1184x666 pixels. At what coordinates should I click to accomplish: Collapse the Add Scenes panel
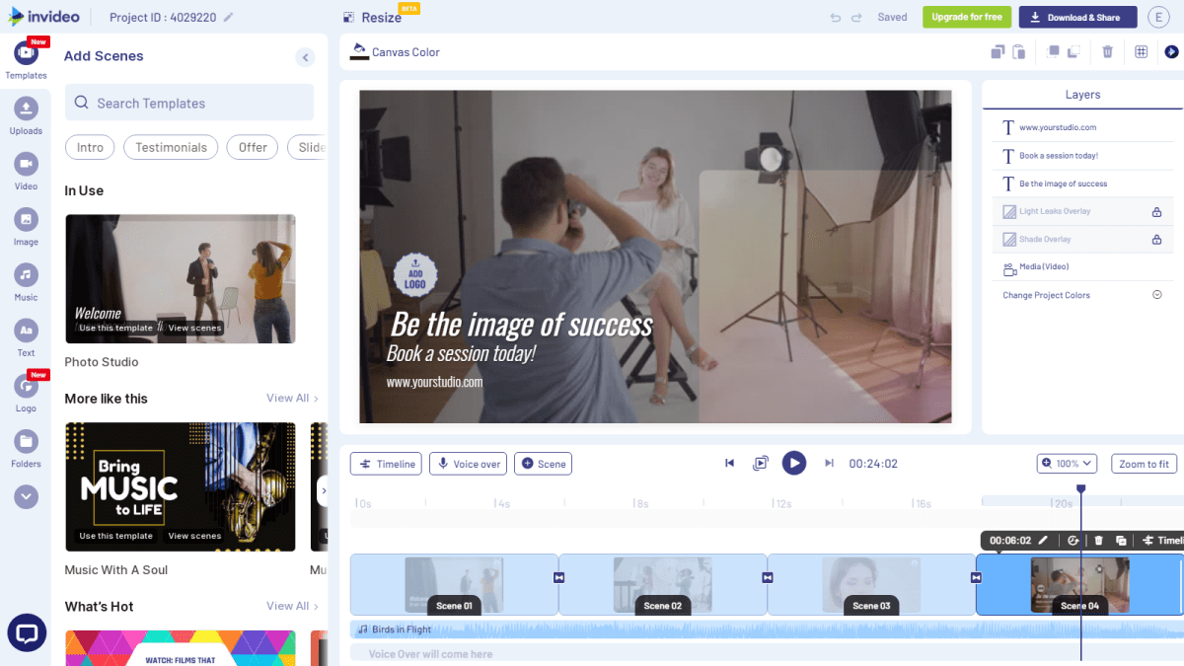[x=305, y=57]
